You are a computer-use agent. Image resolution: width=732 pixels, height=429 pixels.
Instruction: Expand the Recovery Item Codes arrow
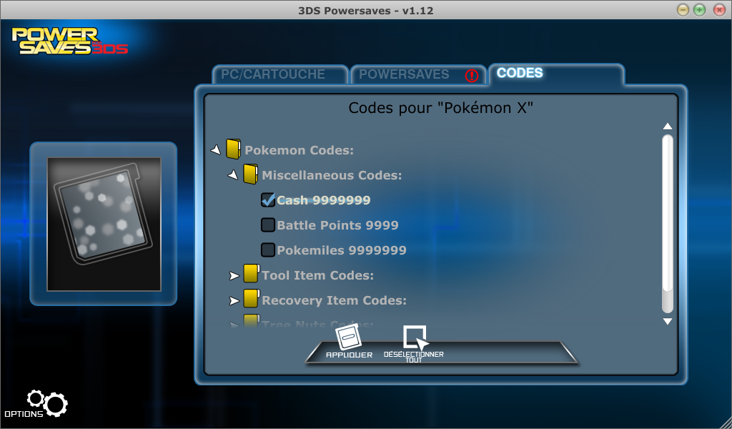coord(234,301)
